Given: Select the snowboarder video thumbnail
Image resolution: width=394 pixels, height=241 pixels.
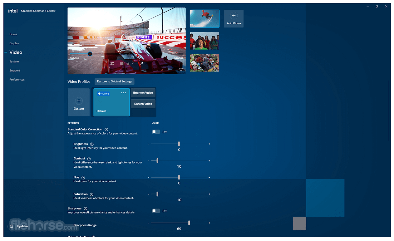Looking at the screenshot, I should tap(204, 19).
